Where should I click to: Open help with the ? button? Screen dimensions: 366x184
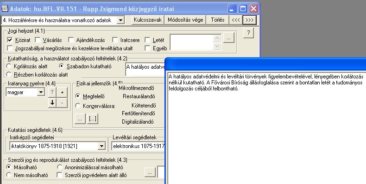point(249,33)
